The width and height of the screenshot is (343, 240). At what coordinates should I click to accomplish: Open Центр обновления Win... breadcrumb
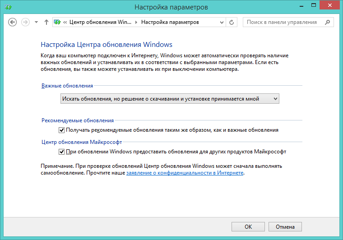pos(100,22)
